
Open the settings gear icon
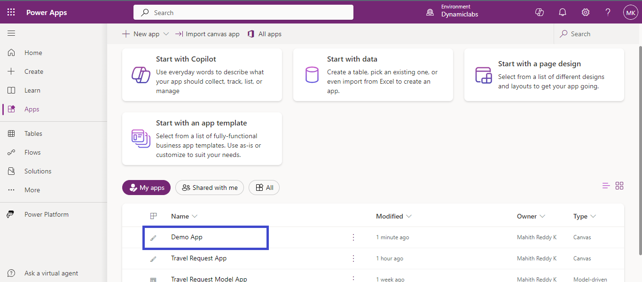pyautogui.click(x=586, y=13)
